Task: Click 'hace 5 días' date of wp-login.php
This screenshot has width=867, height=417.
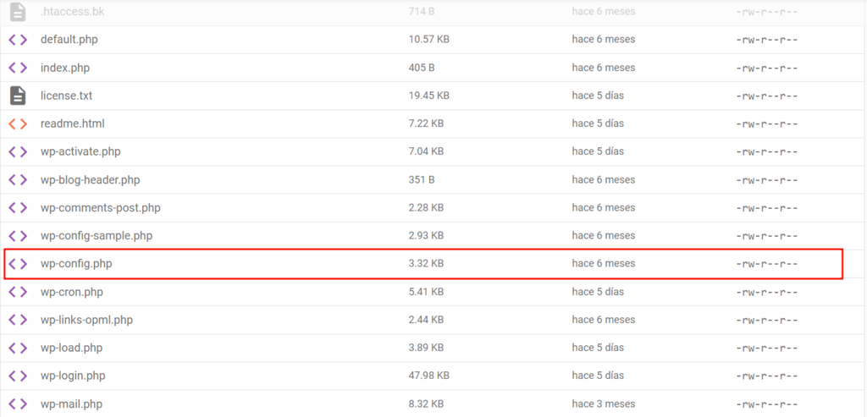Action: (598, 376)
